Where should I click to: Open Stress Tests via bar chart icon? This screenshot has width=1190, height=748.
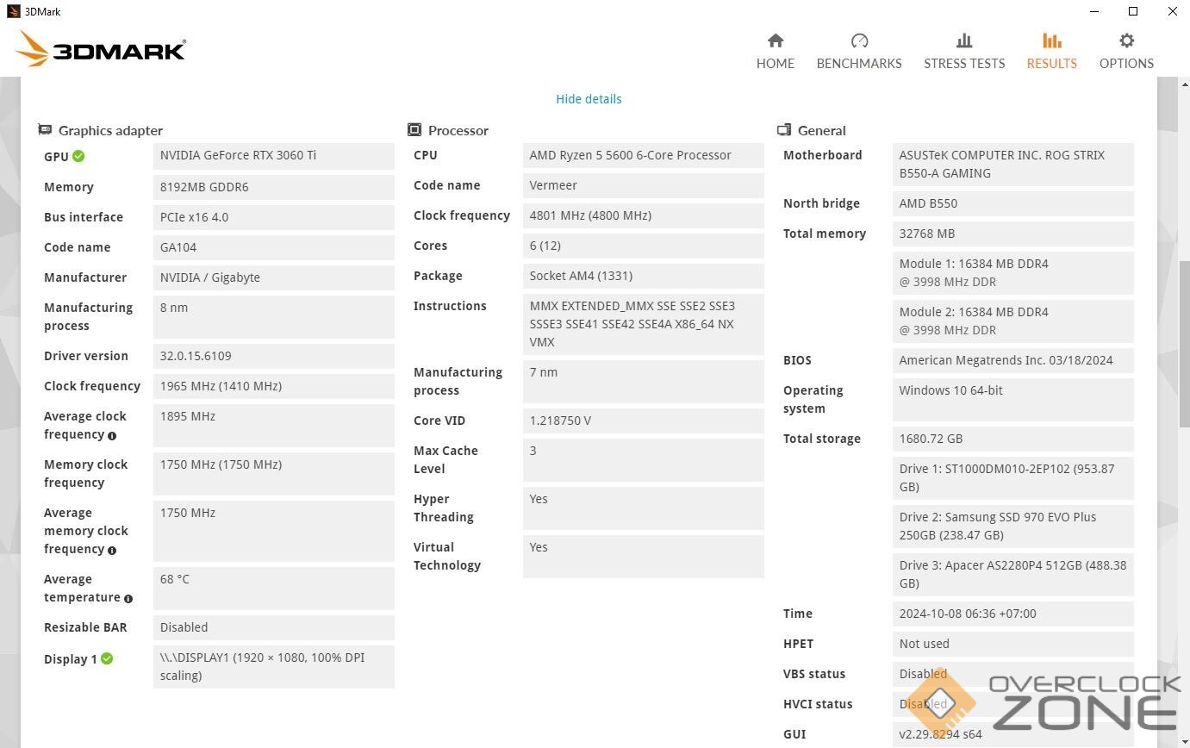(x=964, y=41)
